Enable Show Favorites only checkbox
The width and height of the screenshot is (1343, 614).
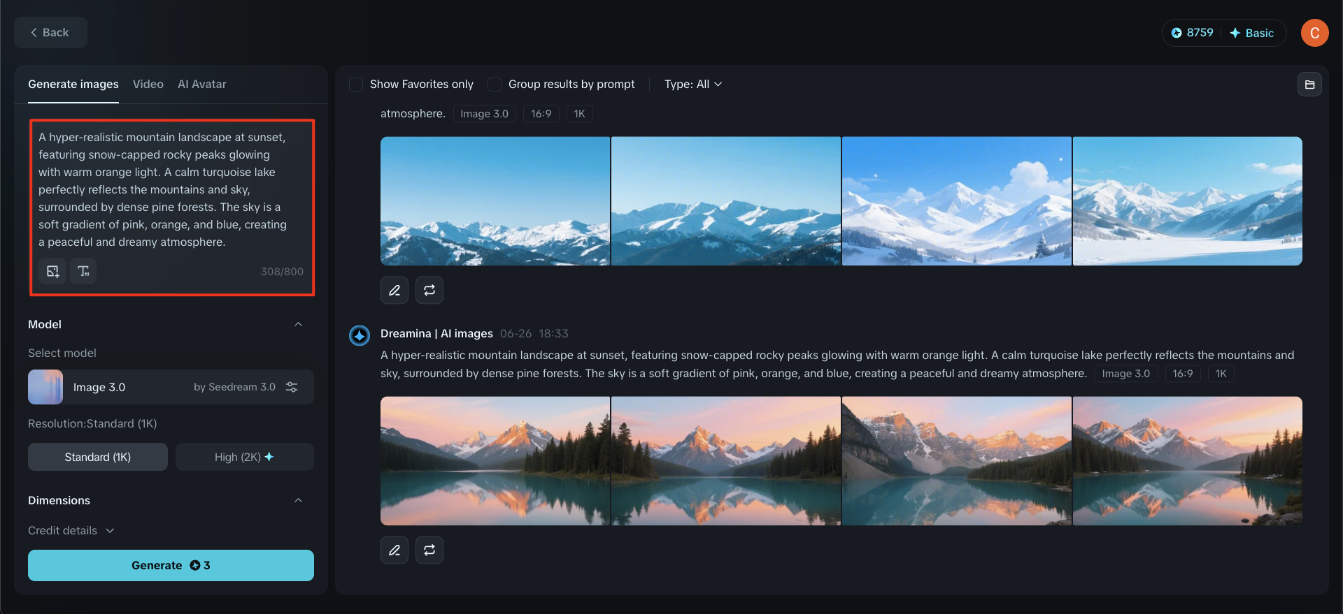[x=356, y=85]
